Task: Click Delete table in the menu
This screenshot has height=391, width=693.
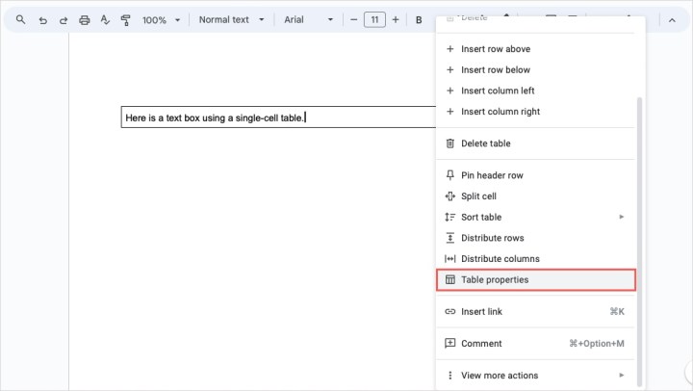Action: click(485, 143)
